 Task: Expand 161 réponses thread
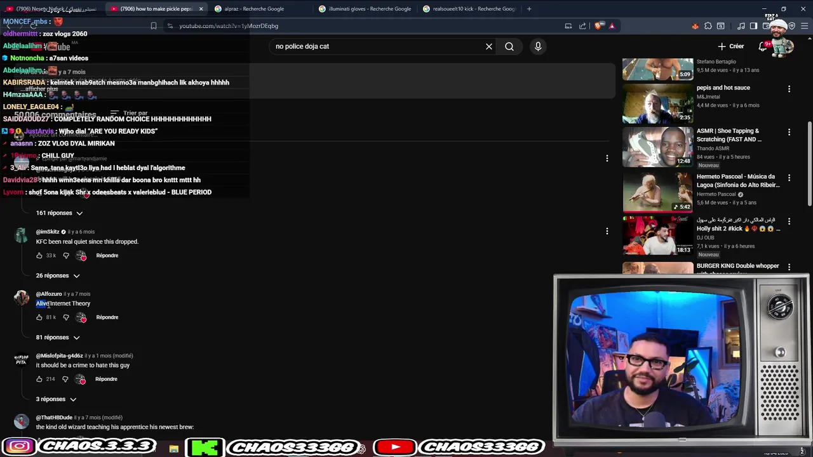59,213
